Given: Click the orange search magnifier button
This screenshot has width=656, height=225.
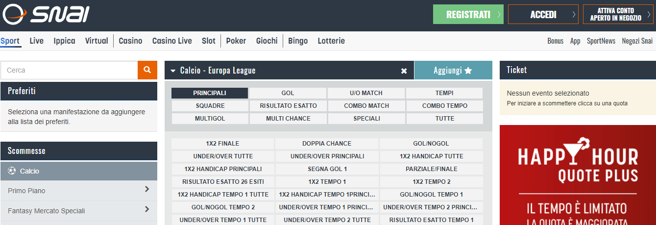Looking at the screenshot, I should [x=147, y=70].
